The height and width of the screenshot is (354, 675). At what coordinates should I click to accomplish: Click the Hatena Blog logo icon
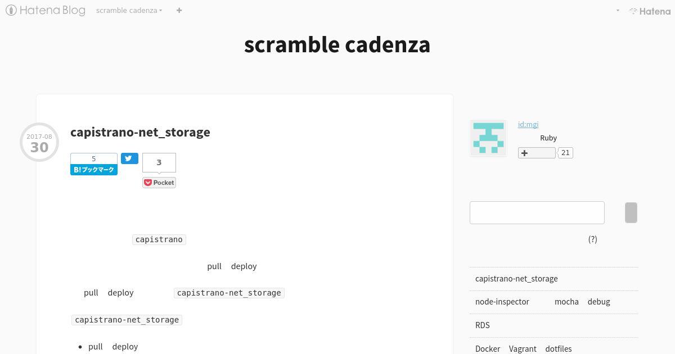click(11, 10)
